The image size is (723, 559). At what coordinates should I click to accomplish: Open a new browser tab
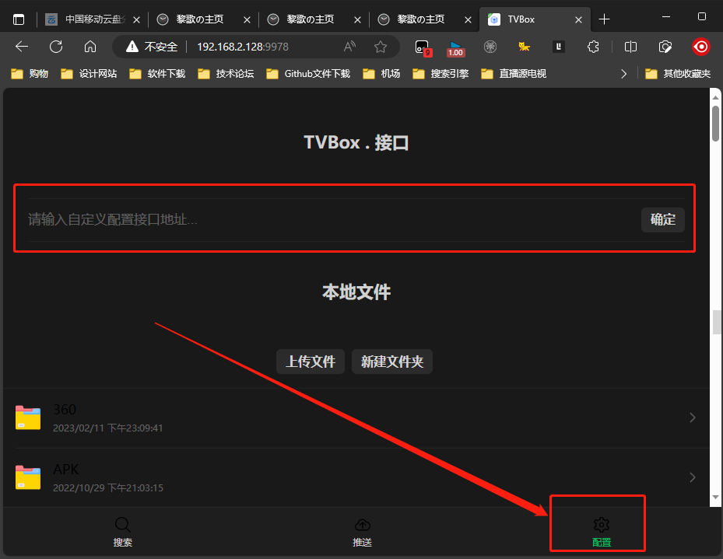(604, 19)
